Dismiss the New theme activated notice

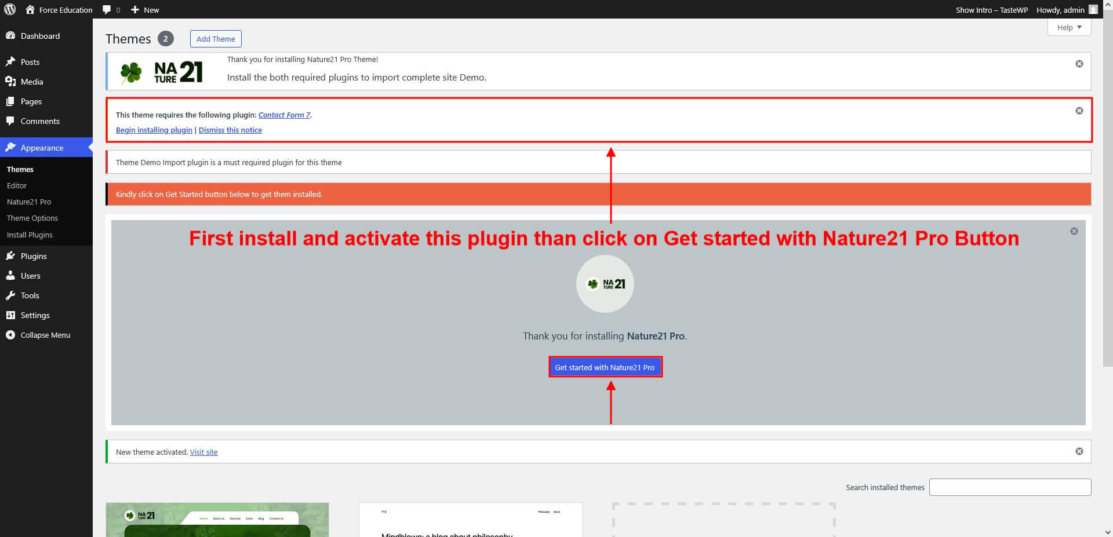point(1079,451)
